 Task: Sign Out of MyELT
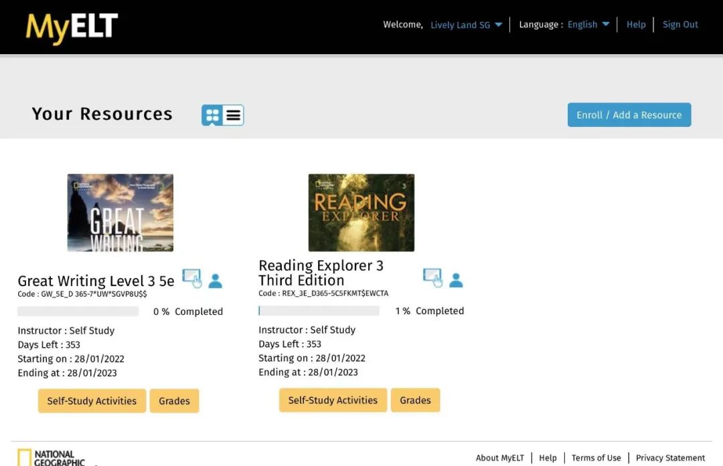point(680,25)
